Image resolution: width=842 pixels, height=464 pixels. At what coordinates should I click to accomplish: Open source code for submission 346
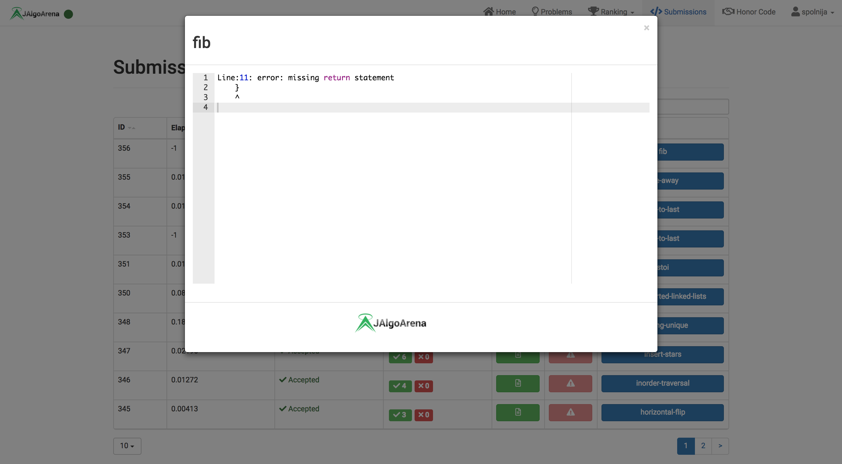(x=518, y=383)
